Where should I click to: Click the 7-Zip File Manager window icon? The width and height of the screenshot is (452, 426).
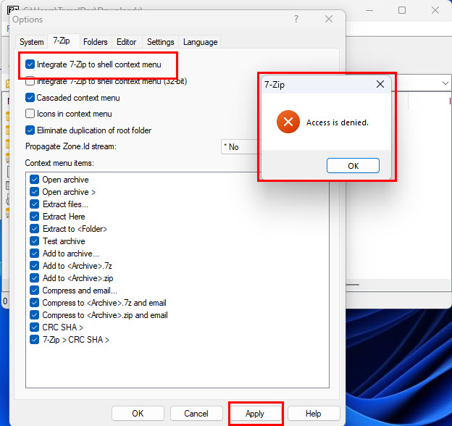[13, 9]
